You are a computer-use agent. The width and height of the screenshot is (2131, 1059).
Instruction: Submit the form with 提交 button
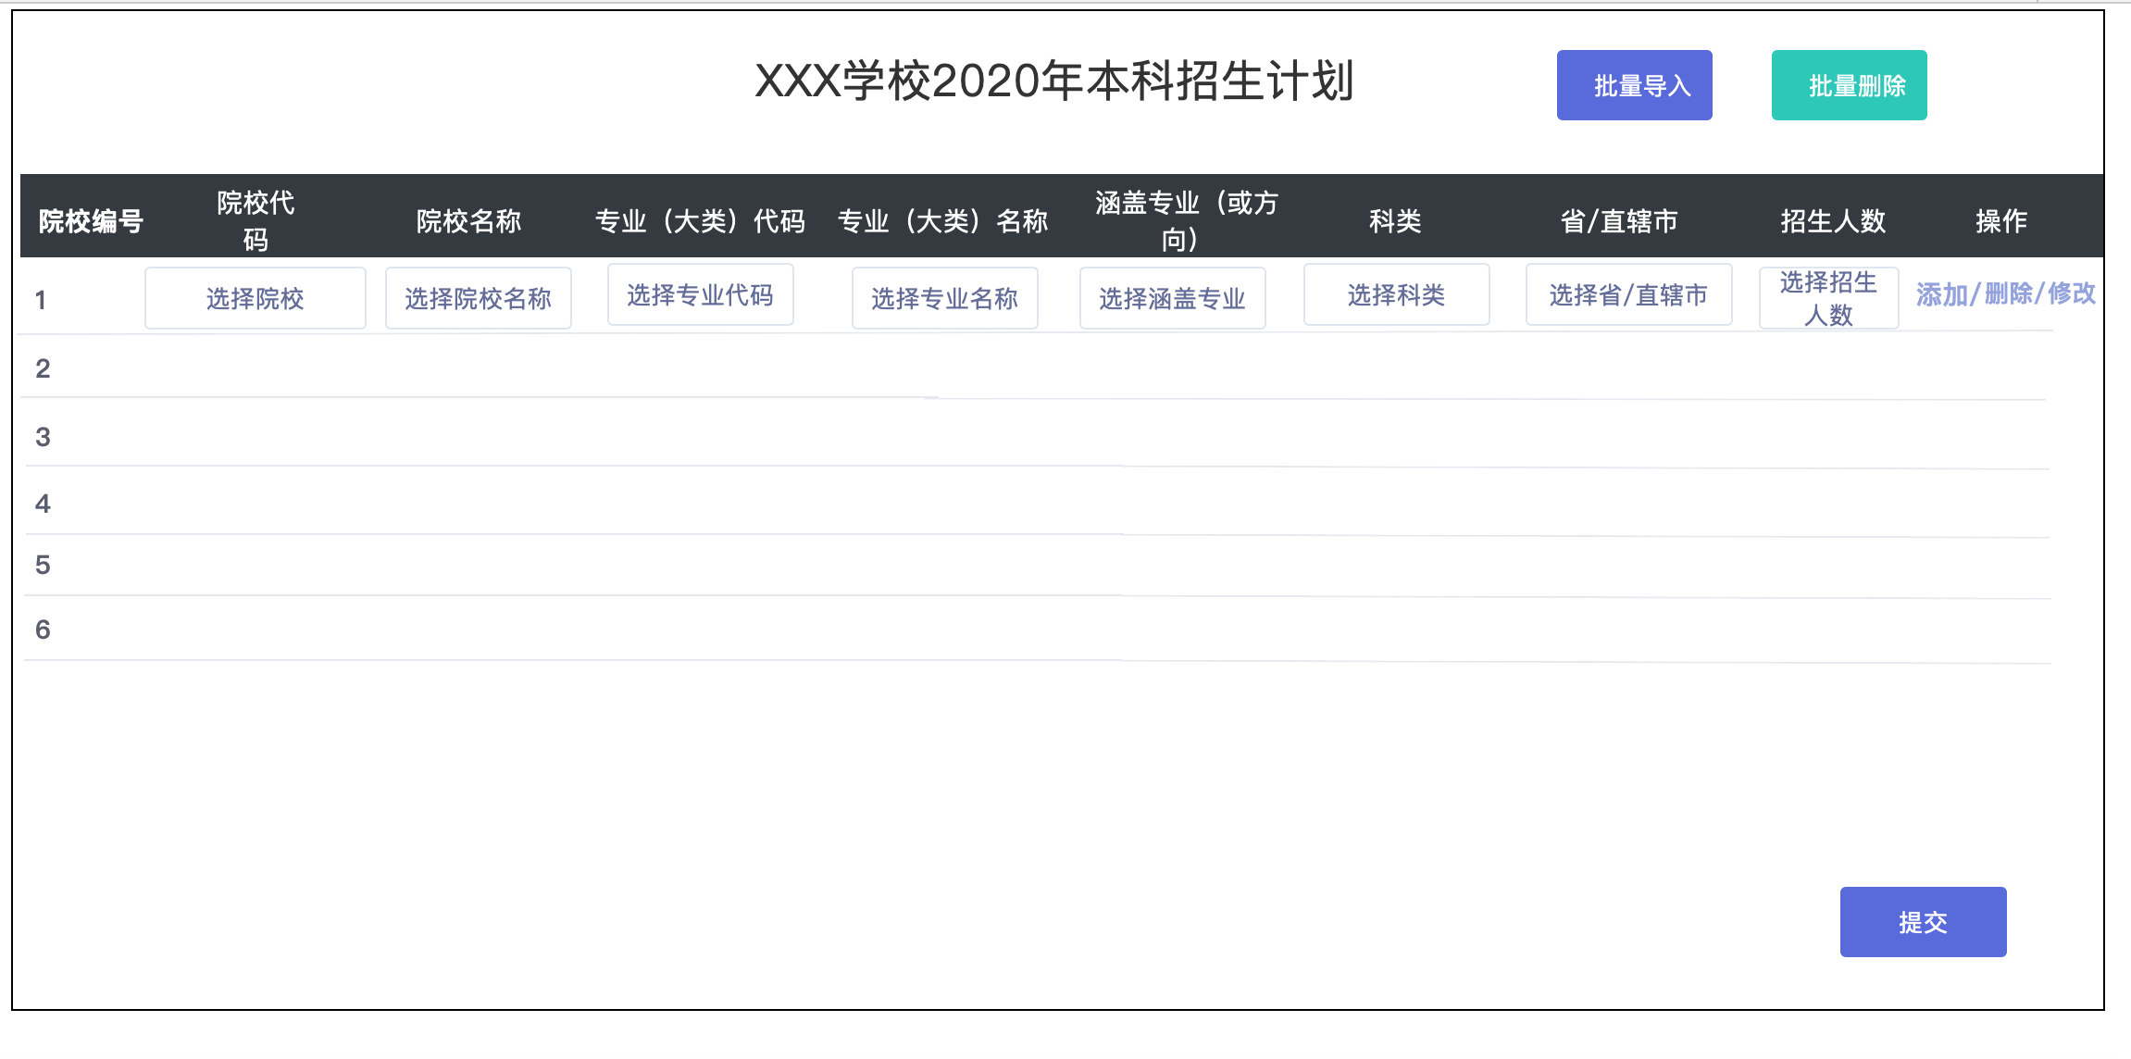(1923, 922)
